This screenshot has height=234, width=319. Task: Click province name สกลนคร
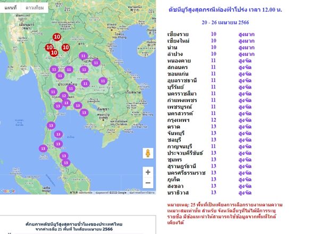178,68
